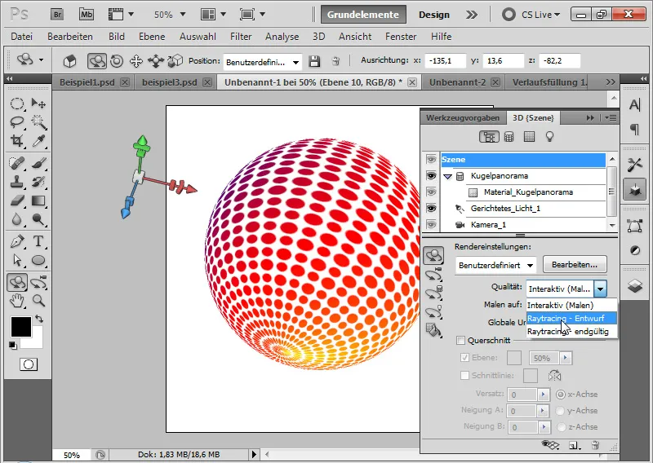The width and height of the screenshot is (653, 463).
Task: Toggle the Schnittlinie checkbox
Action: click(464, 375)
